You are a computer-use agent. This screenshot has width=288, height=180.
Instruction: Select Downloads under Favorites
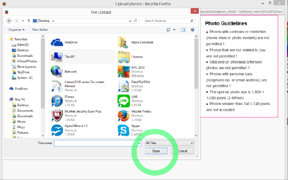[22, 55]
